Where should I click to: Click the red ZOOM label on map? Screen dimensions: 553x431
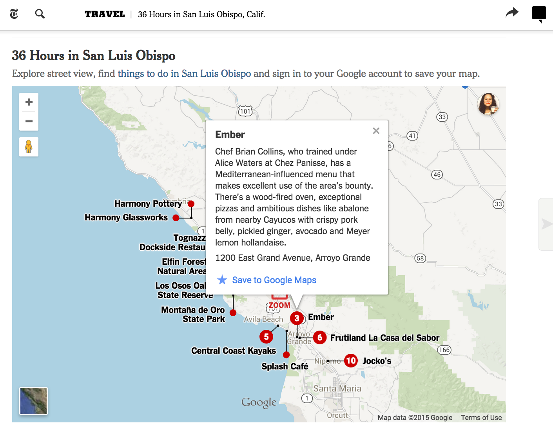[279, 305]
